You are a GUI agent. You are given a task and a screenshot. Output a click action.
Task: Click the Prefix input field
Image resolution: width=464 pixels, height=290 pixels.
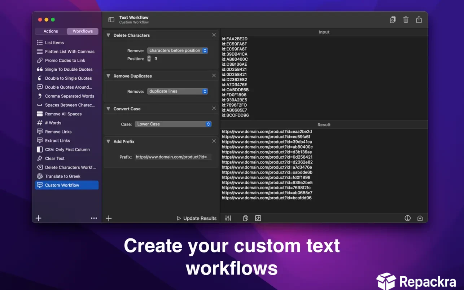point(173,157)
